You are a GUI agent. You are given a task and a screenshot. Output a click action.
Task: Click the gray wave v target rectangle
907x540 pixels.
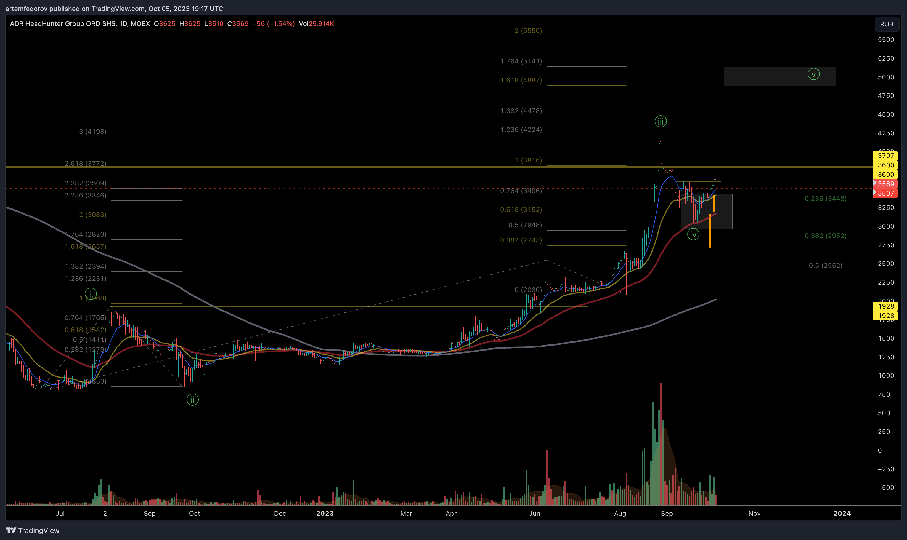point(779,76)
